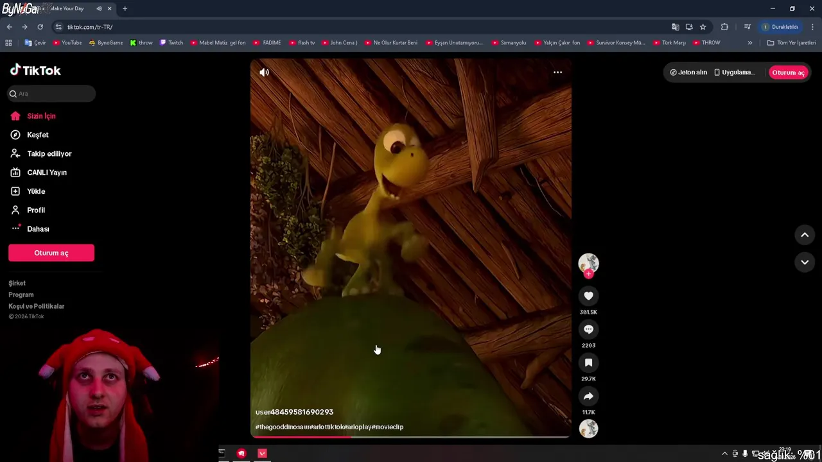822x462 pixels.
Task: Open the FADIME bookmark
Action: 267,43
